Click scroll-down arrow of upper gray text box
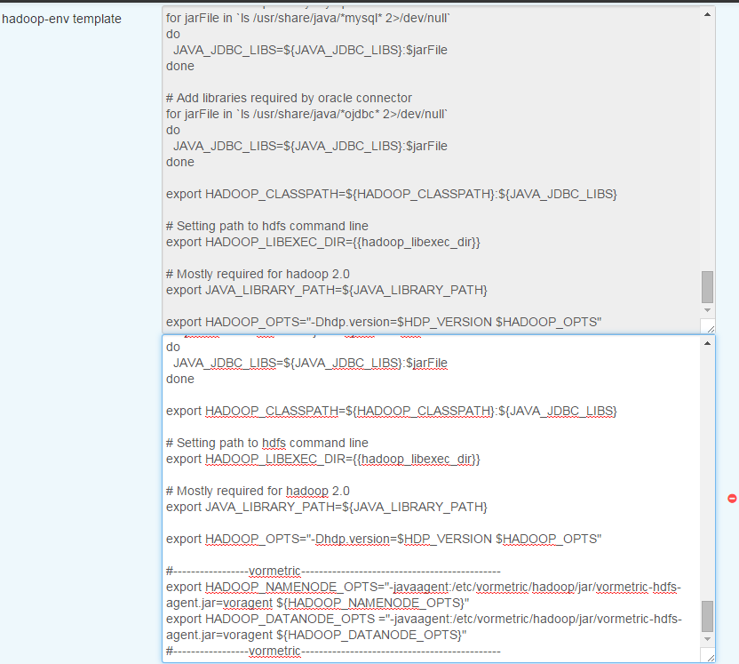The image size is (739, 664). pyautogui.click(x=707, y=310)
